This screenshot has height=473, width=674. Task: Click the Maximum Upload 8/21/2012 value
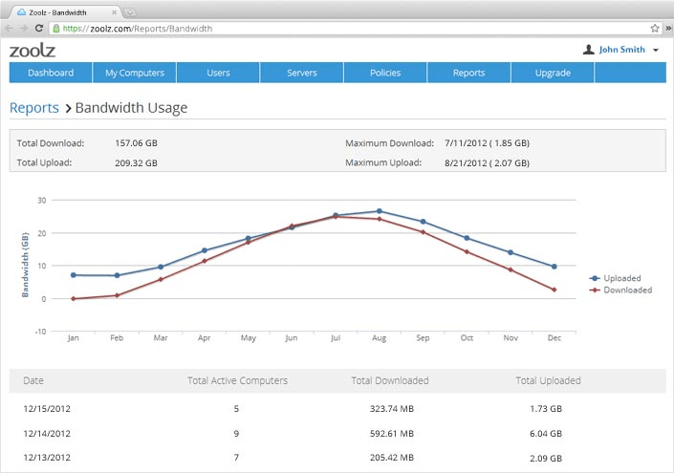click(487, 162)
